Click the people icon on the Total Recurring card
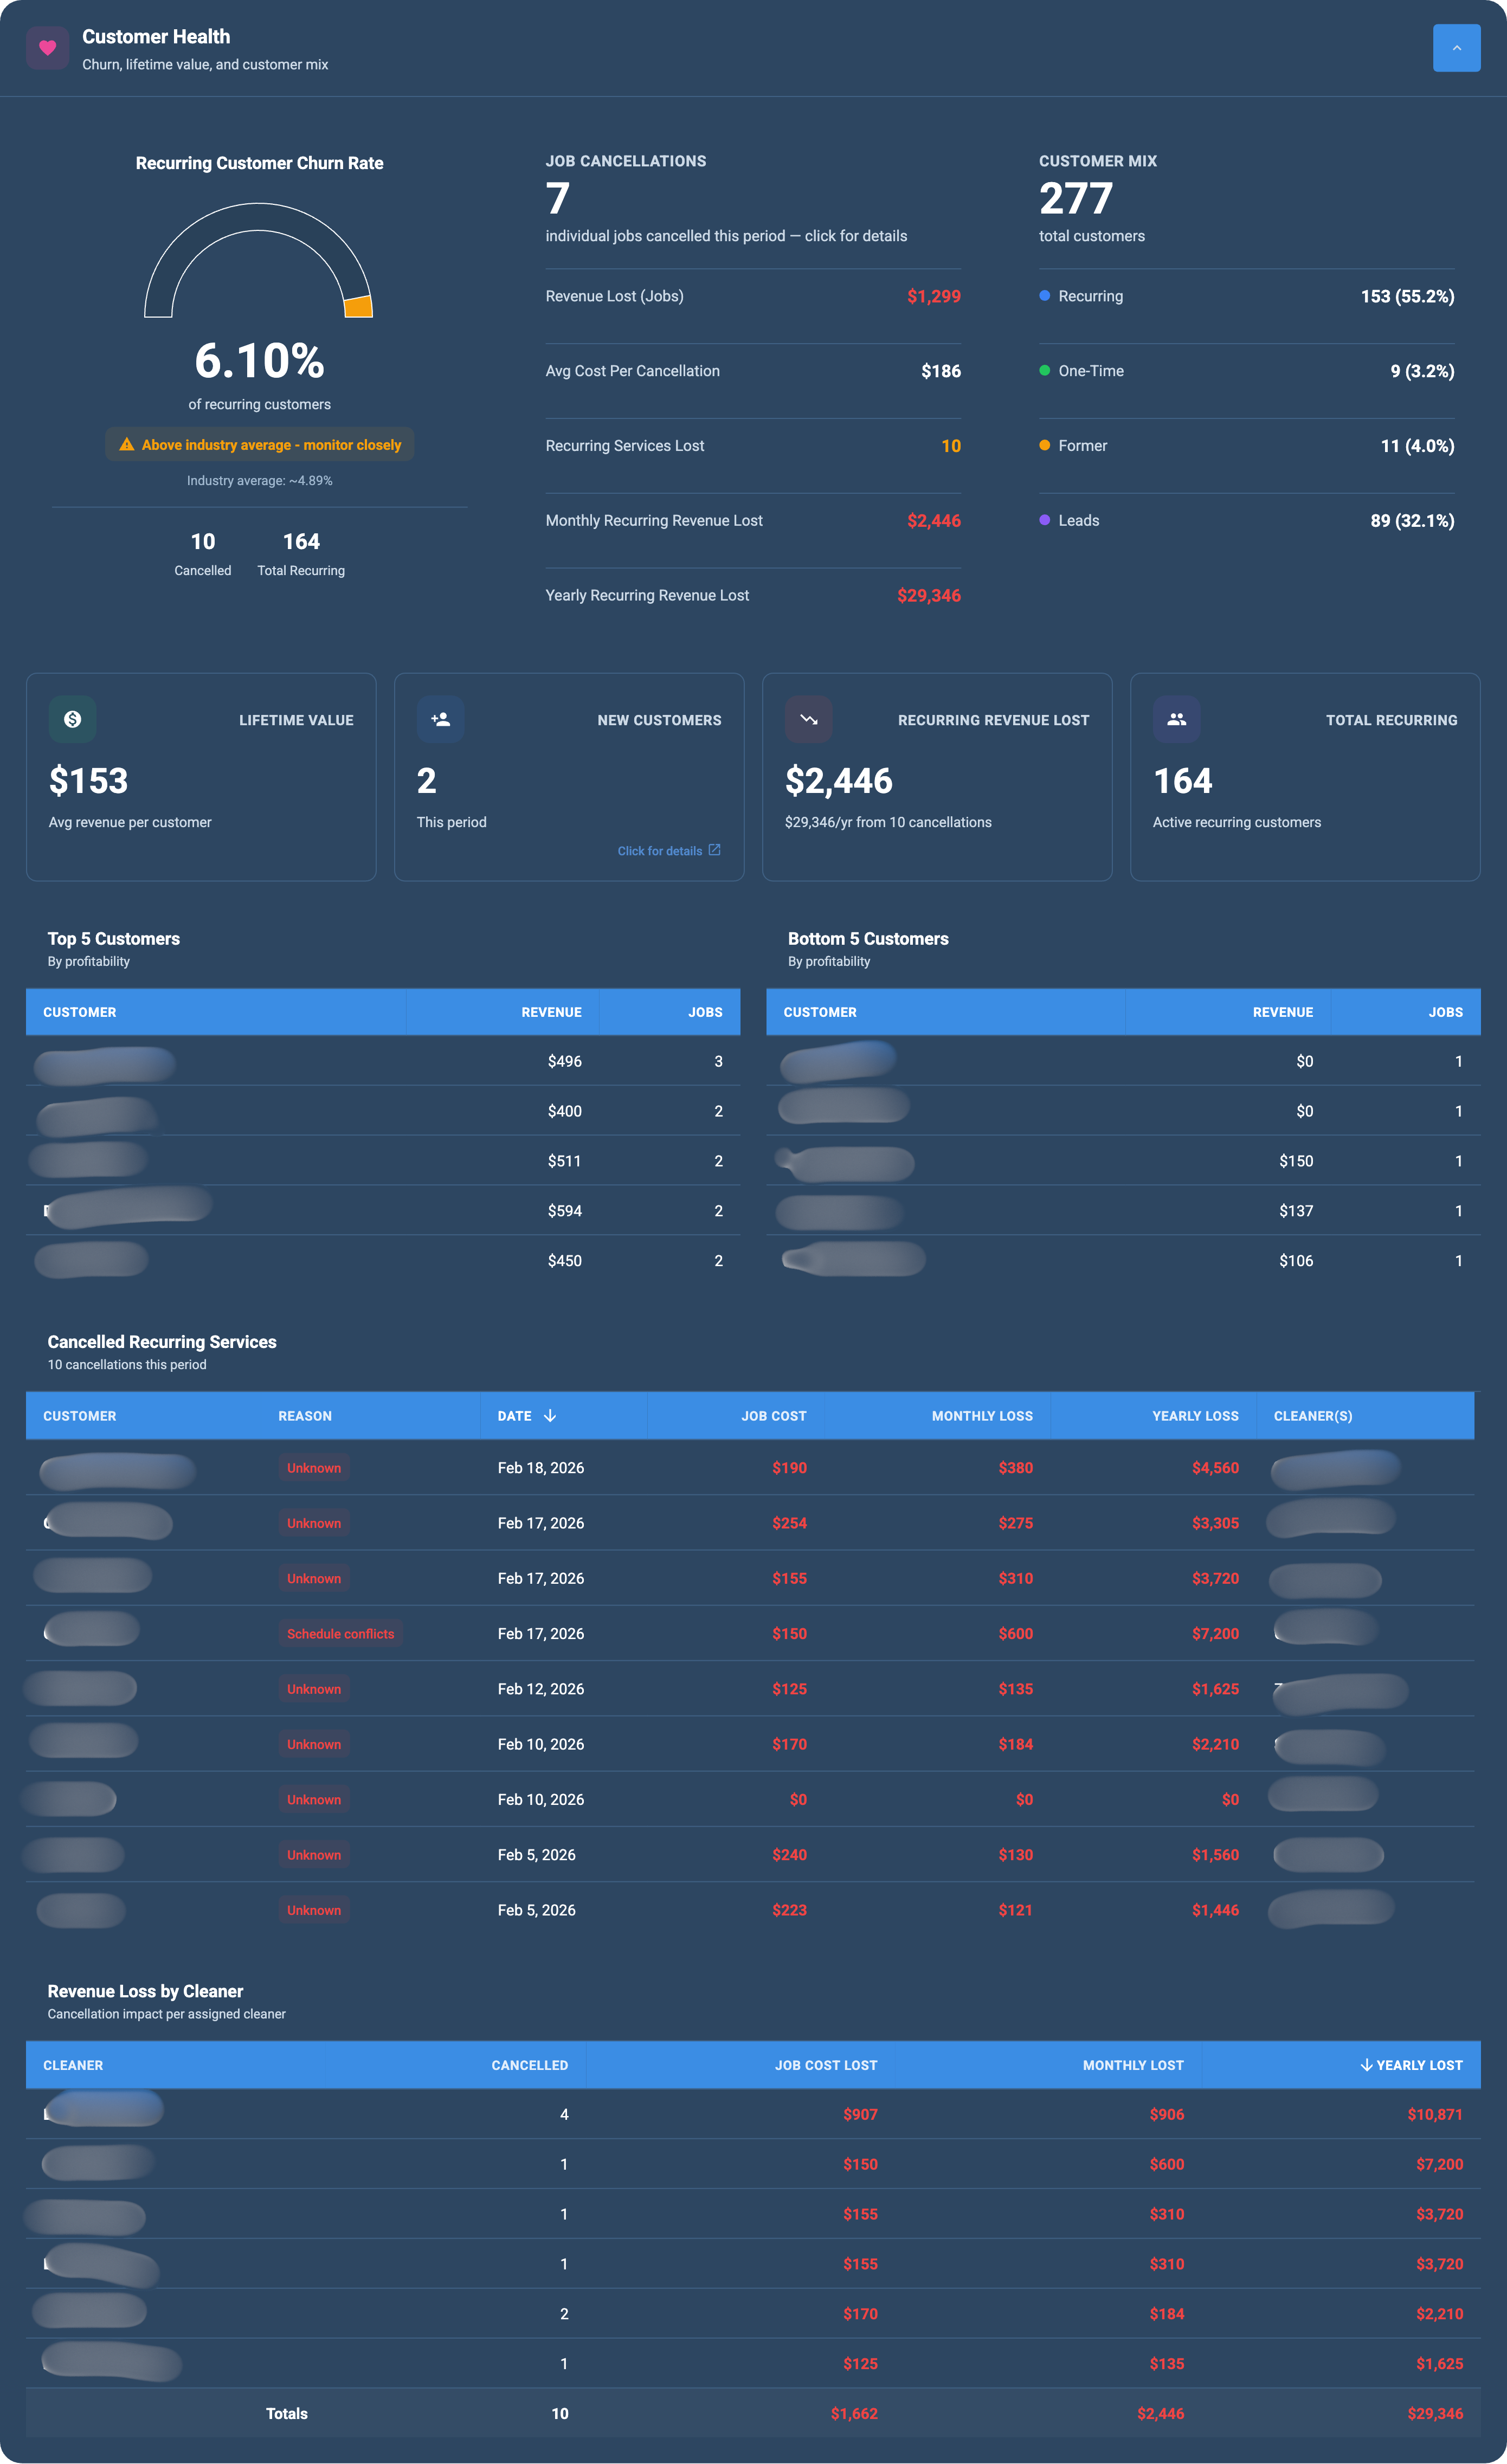Image resolution: width=1507 pixels, height=2464 pixels. (x=1176, y=719)
